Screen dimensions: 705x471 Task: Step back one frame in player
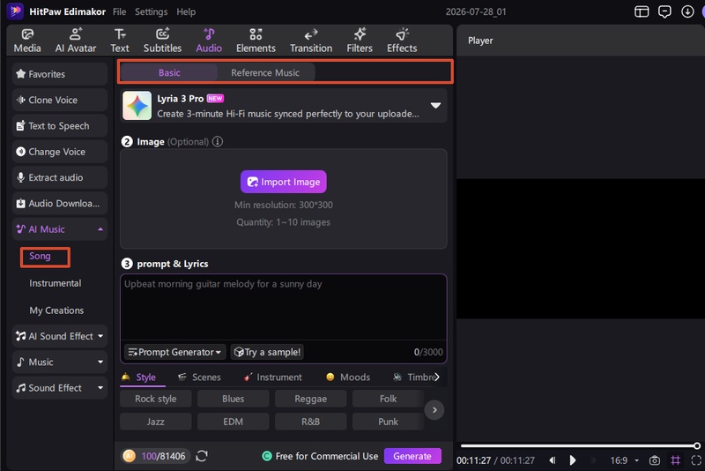click(553, 460)
